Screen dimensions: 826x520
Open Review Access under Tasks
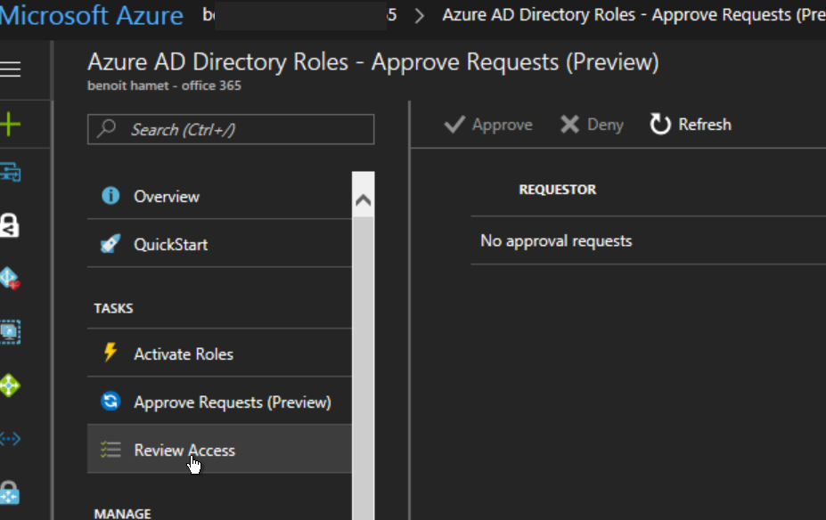pyautogui.click(x=184, y=450)
